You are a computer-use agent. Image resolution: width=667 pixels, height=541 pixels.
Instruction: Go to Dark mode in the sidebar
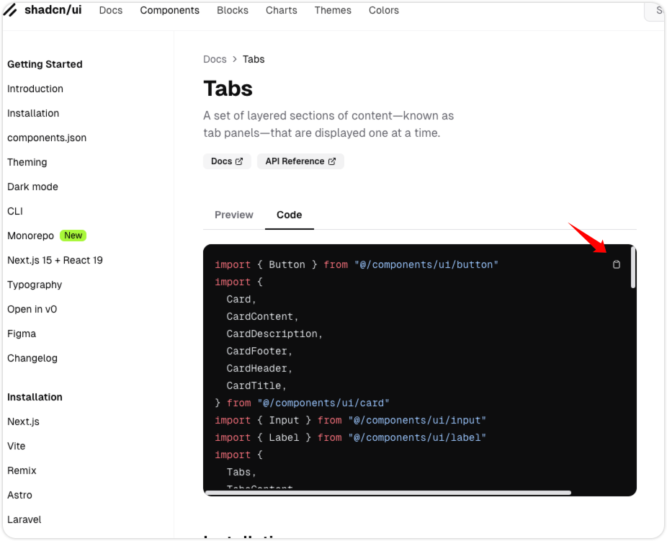click(32, 187)
